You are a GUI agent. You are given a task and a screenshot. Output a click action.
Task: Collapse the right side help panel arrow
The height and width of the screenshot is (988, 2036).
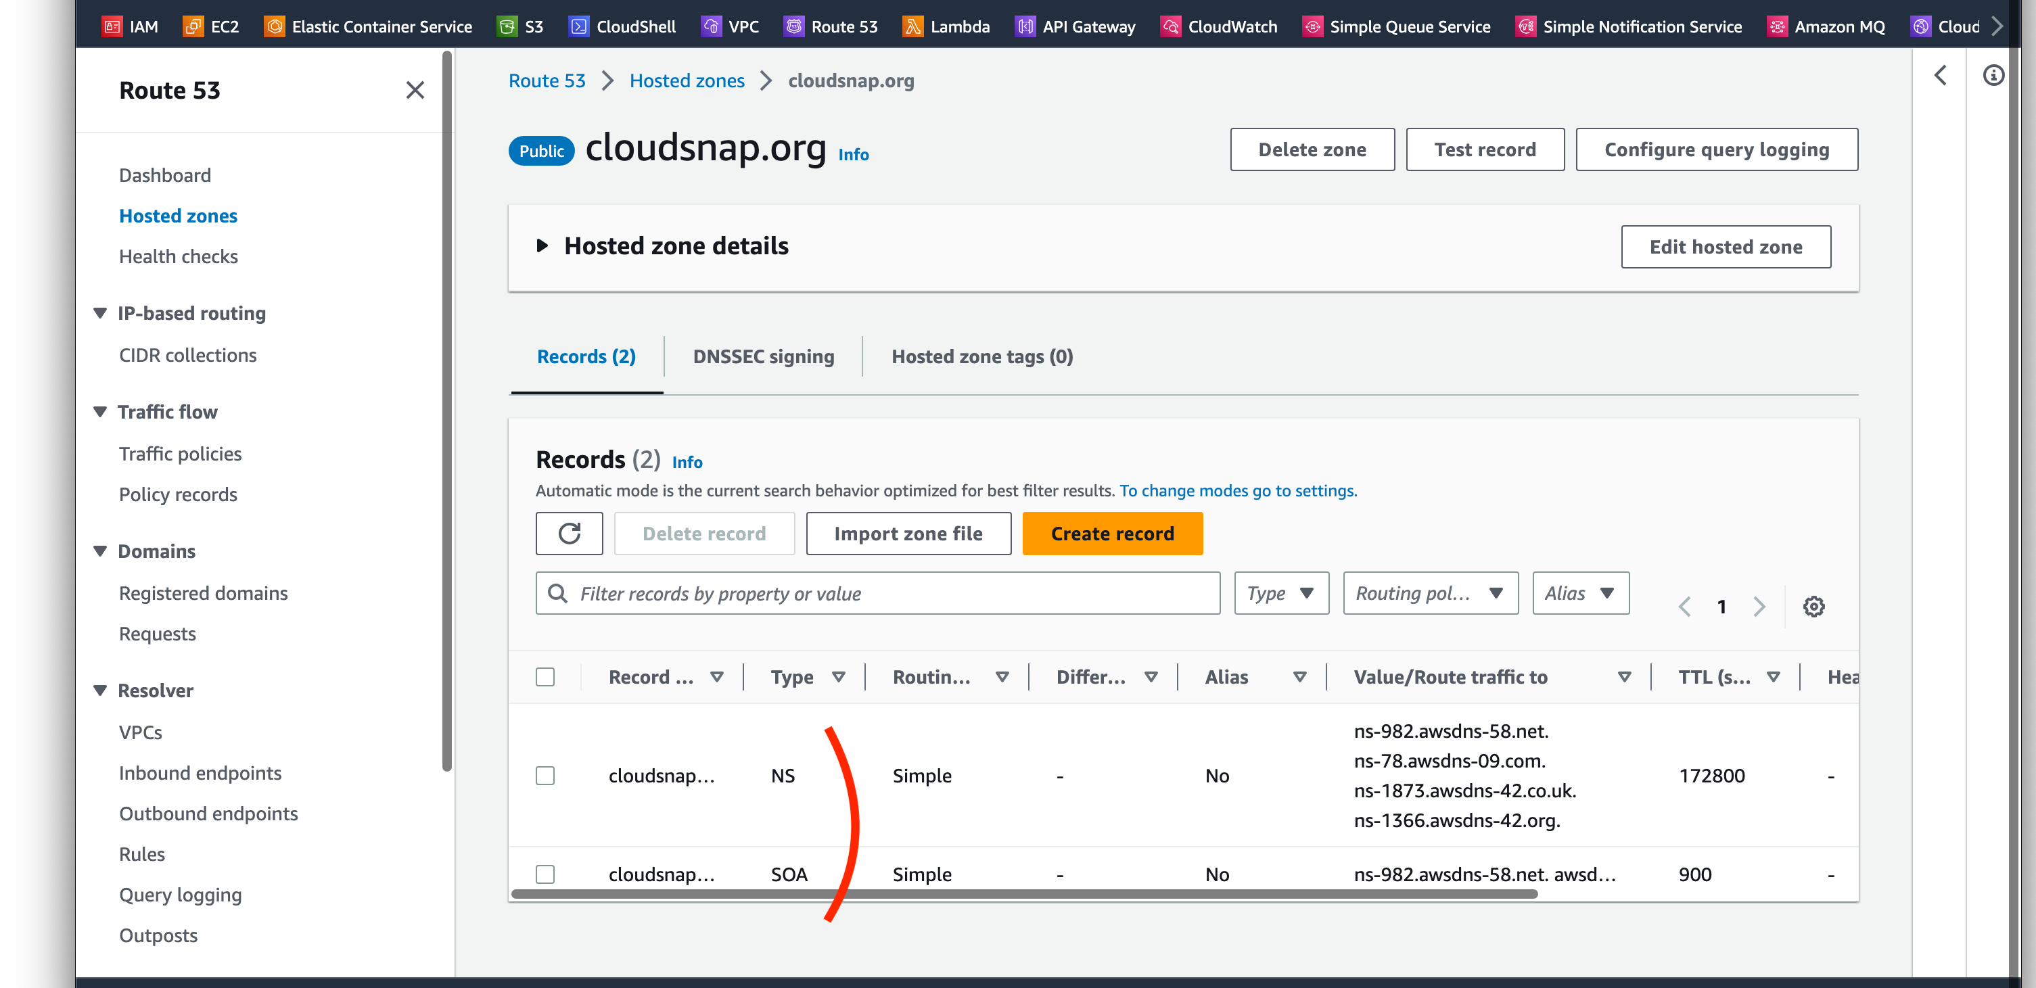point(1939,75)
